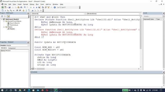165x92 pixels.
Task: Open Properties Window toolbar icon
Action: point(46,7)
